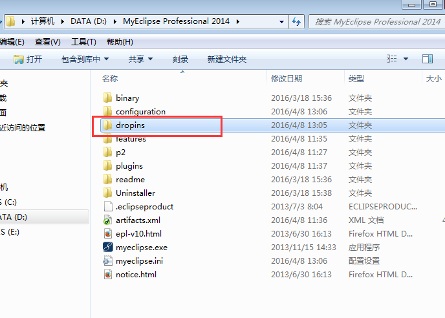This screenshot has height=318, width=445.
Task: Select the myeclipse.ini file name
Action: (x=139, y=261)
